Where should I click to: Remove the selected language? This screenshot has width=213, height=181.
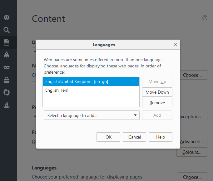(x=157, y=103)
